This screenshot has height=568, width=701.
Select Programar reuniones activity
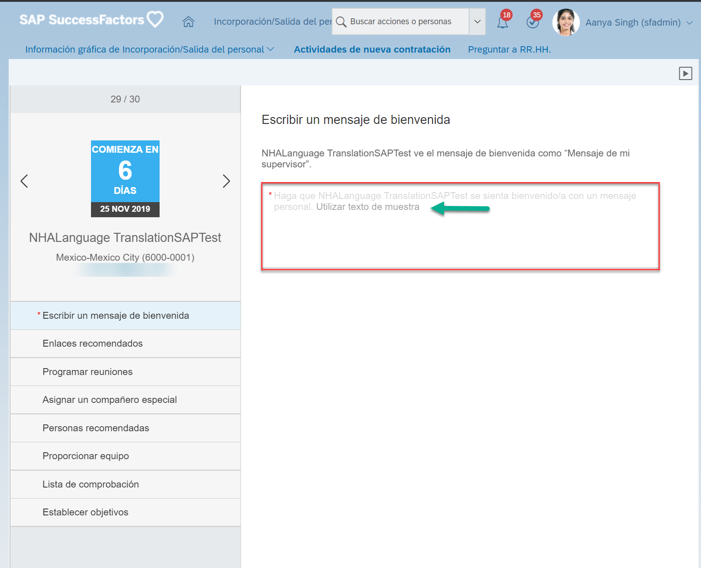point(125,372)
